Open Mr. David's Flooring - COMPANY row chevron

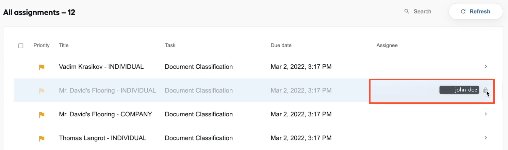point(486,114)
